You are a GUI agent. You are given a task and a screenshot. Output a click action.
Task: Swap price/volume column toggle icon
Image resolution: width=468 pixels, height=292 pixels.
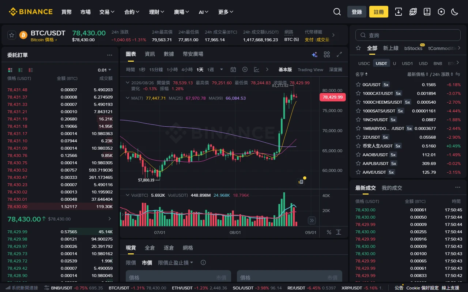pos(457,74)
